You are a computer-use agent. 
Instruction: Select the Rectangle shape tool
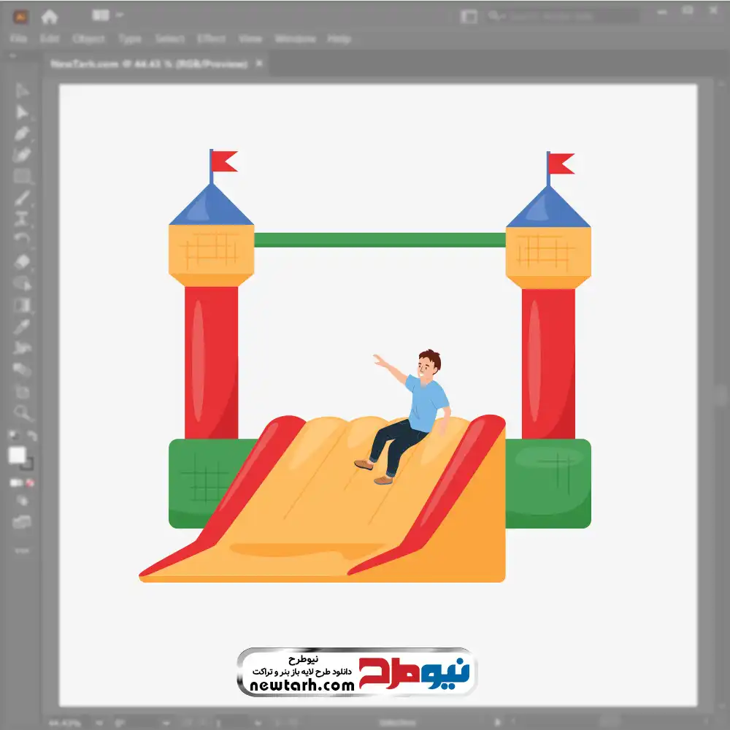[21, 177]
